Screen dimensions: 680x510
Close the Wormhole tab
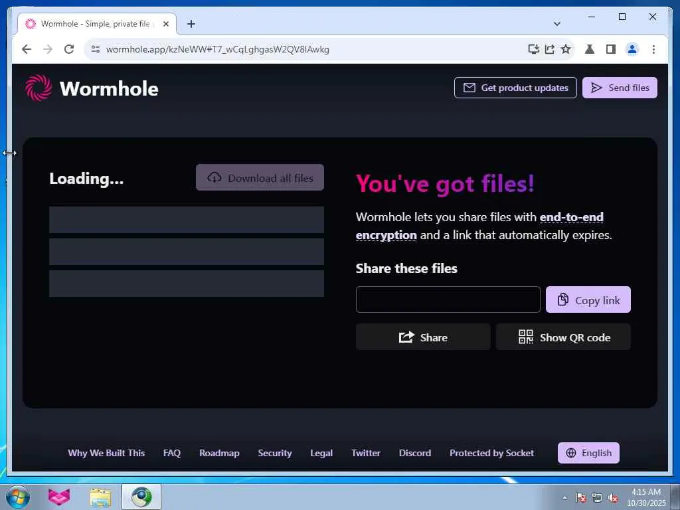click(x=165, y=24)
